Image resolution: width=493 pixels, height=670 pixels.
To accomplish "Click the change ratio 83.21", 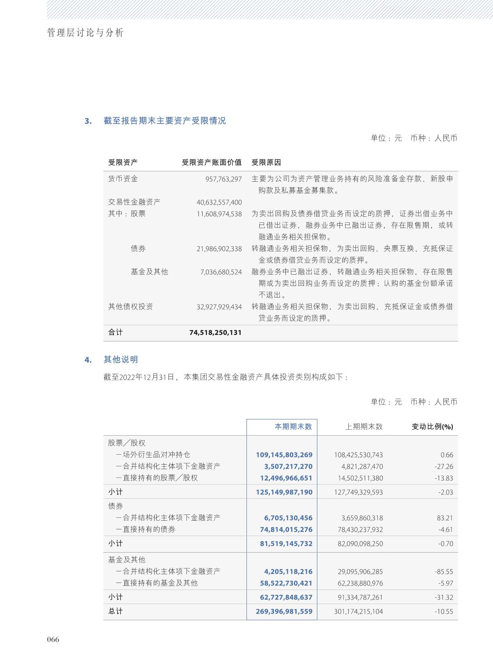I will [445, 518].
